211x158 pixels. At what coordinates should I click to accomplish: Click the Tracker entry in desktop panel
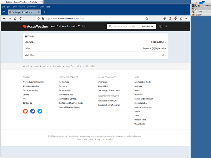coord(201,12)
